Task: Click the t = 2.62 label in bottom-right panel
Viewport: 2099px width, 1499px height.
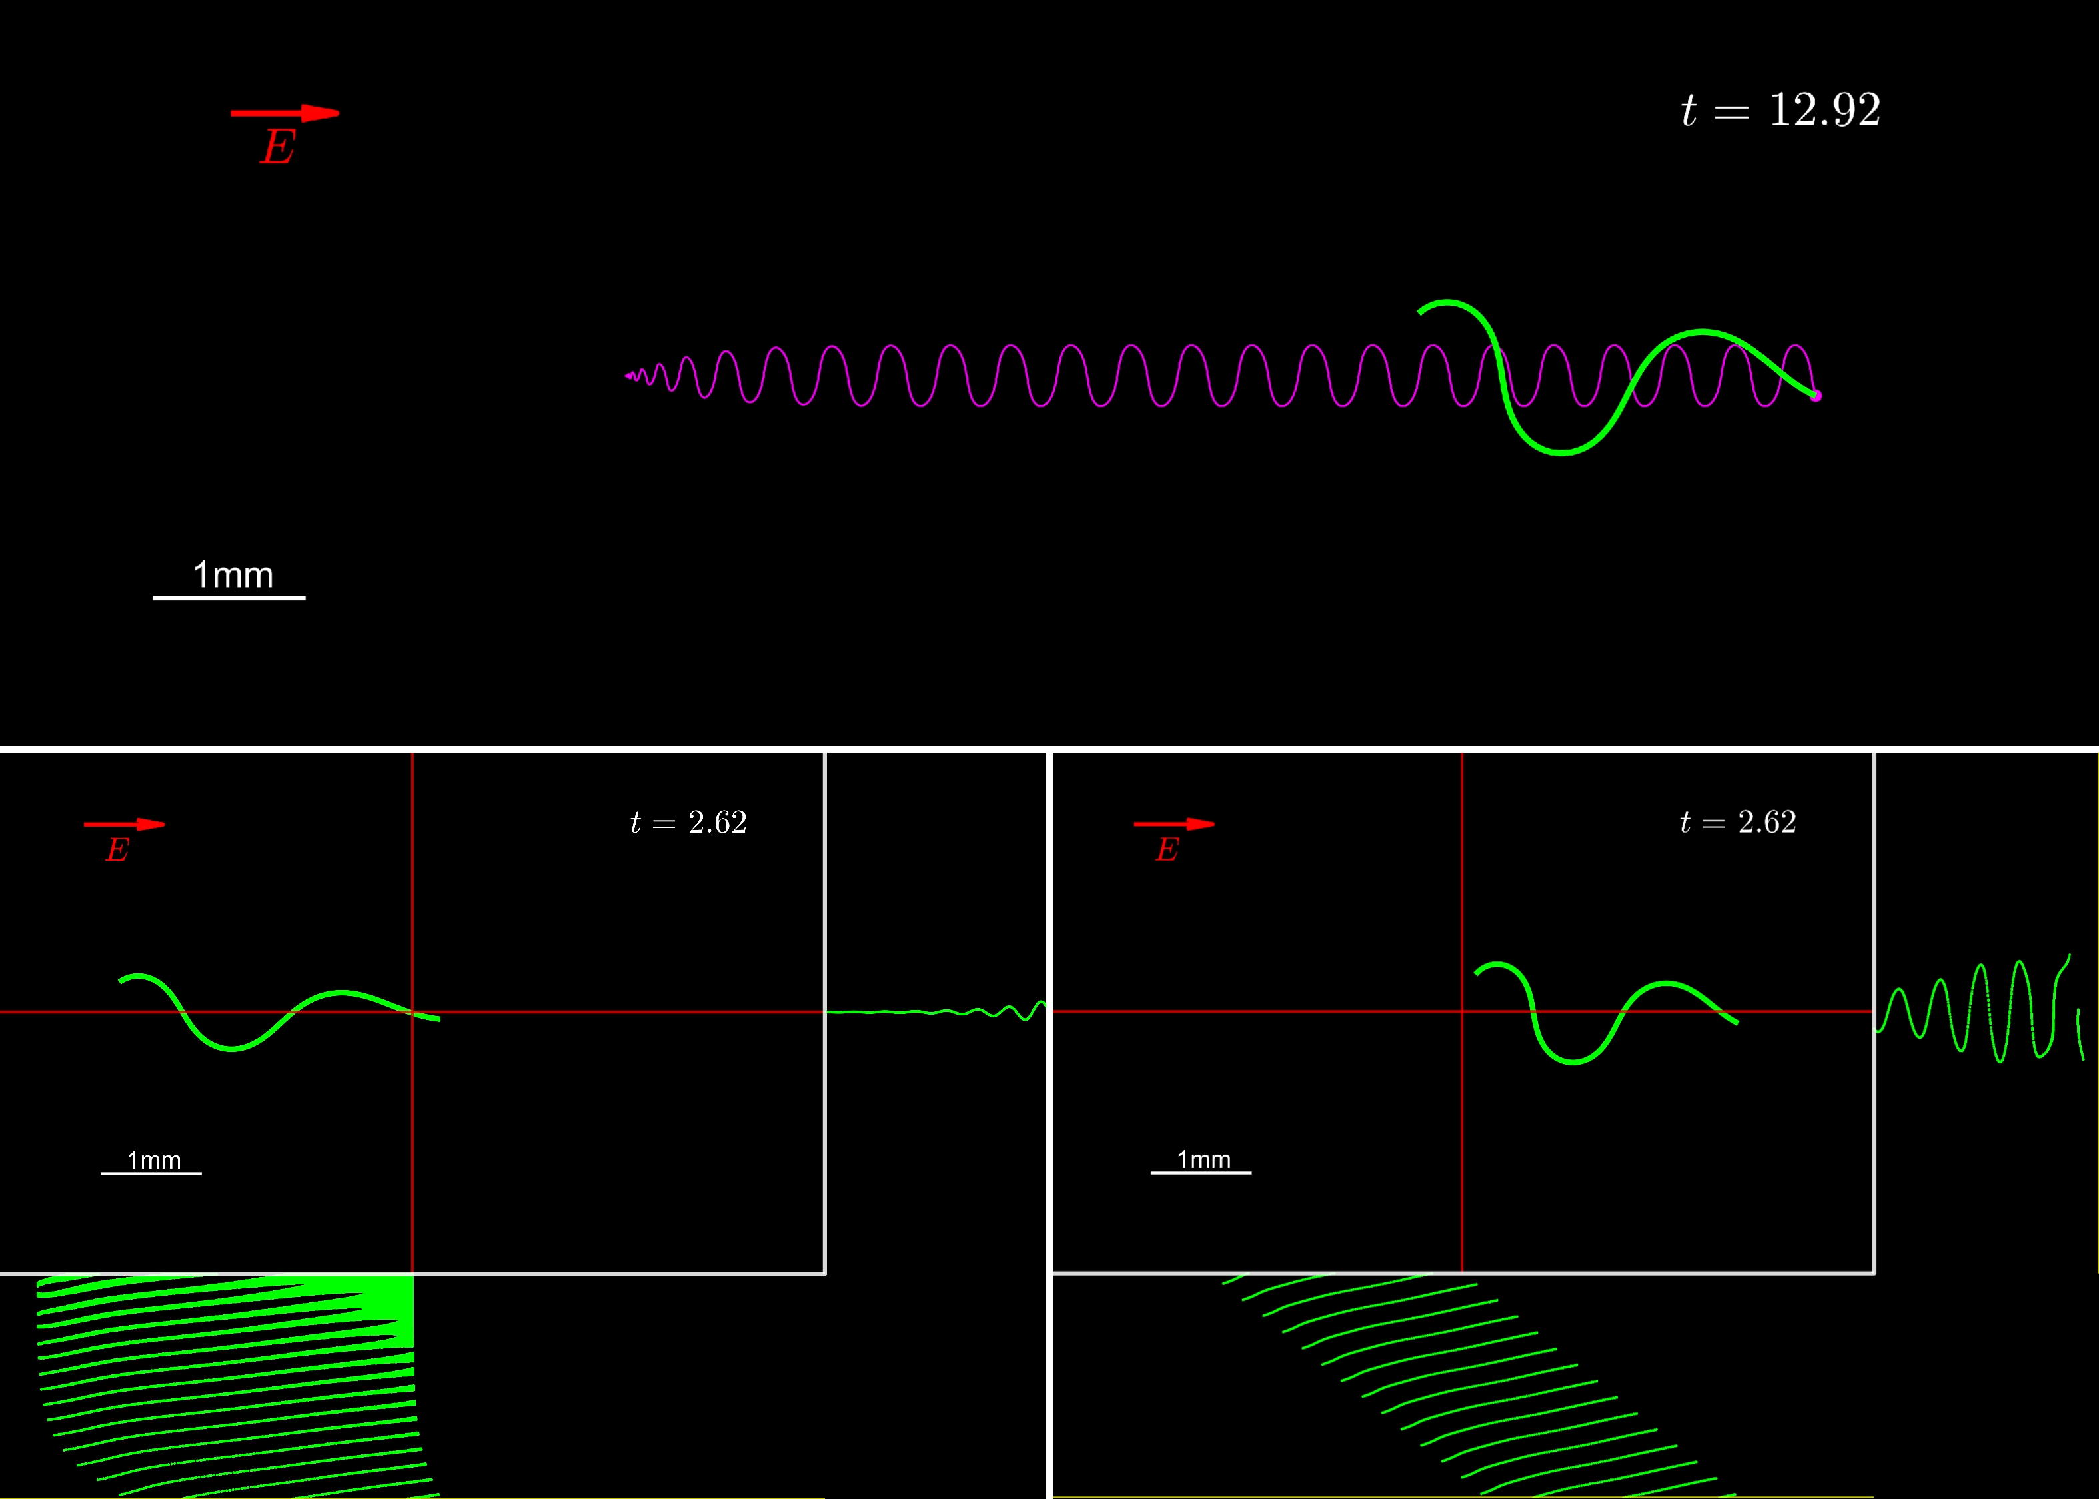Action: tap(1737, 822)
